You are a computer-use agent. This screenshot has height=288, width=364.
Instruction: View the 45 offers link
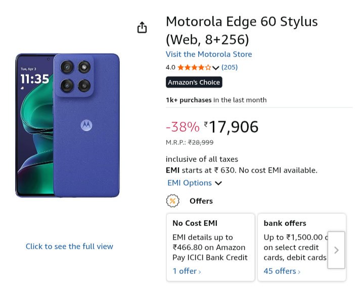(280, 271)
